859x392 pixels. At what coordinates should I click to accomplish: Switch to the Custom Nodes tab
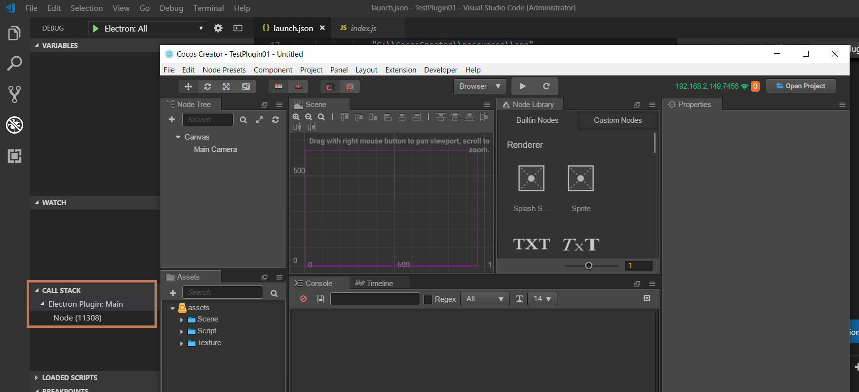point(617,120)
